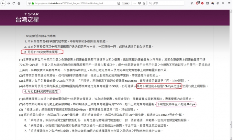The image size is (233, 140).
Task: Click the scrollbar up arrow
Action: pos(231,11)
